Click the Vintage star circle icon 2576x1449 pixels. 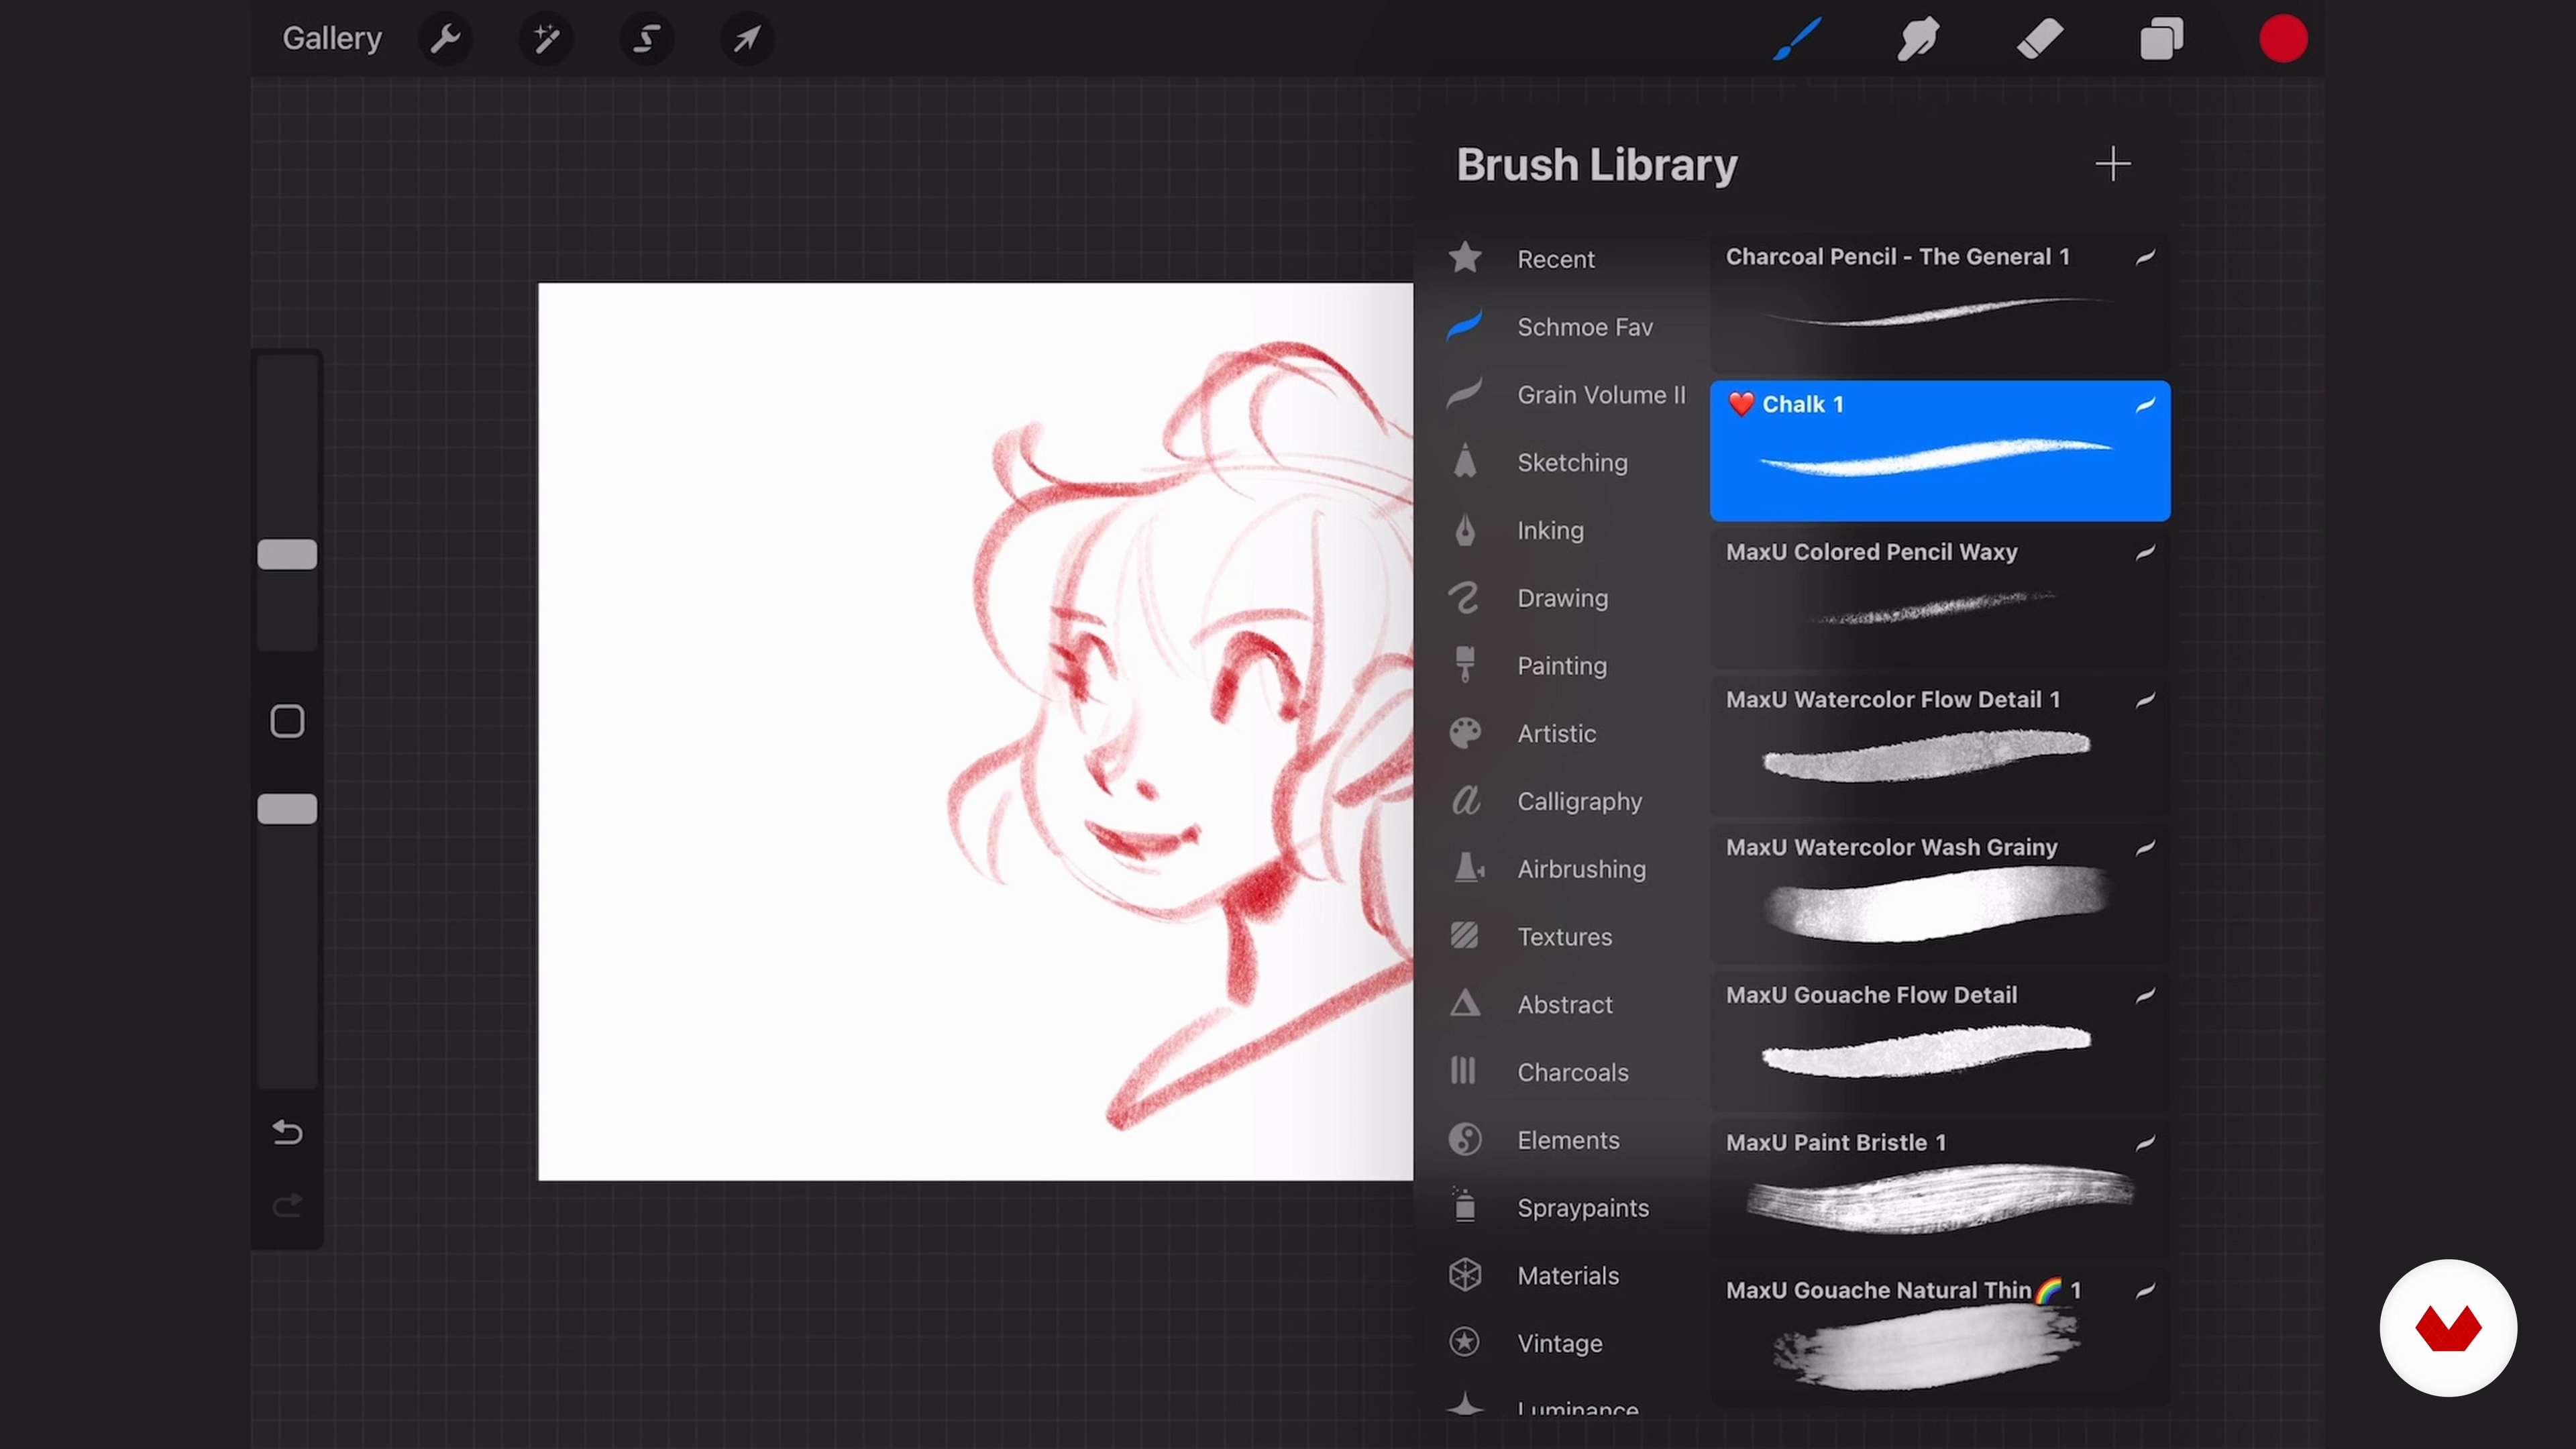pos(1465,1342)
